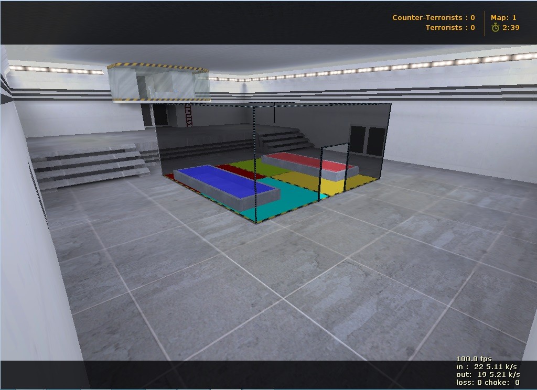Click the incoming network rate line
This screenshot has height=390, width=537.
pyautogui.click(x=486, y=367)
